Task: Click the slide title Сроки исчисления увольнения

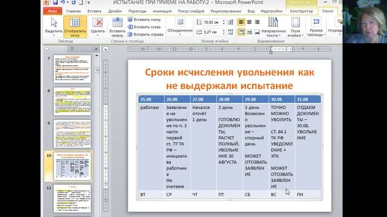Action: coord(230,79)
